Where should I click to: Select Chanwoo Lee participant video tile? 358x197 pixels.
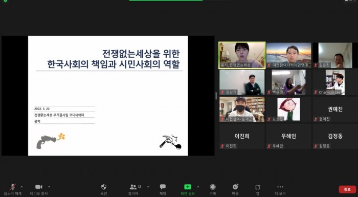point(335,82)
